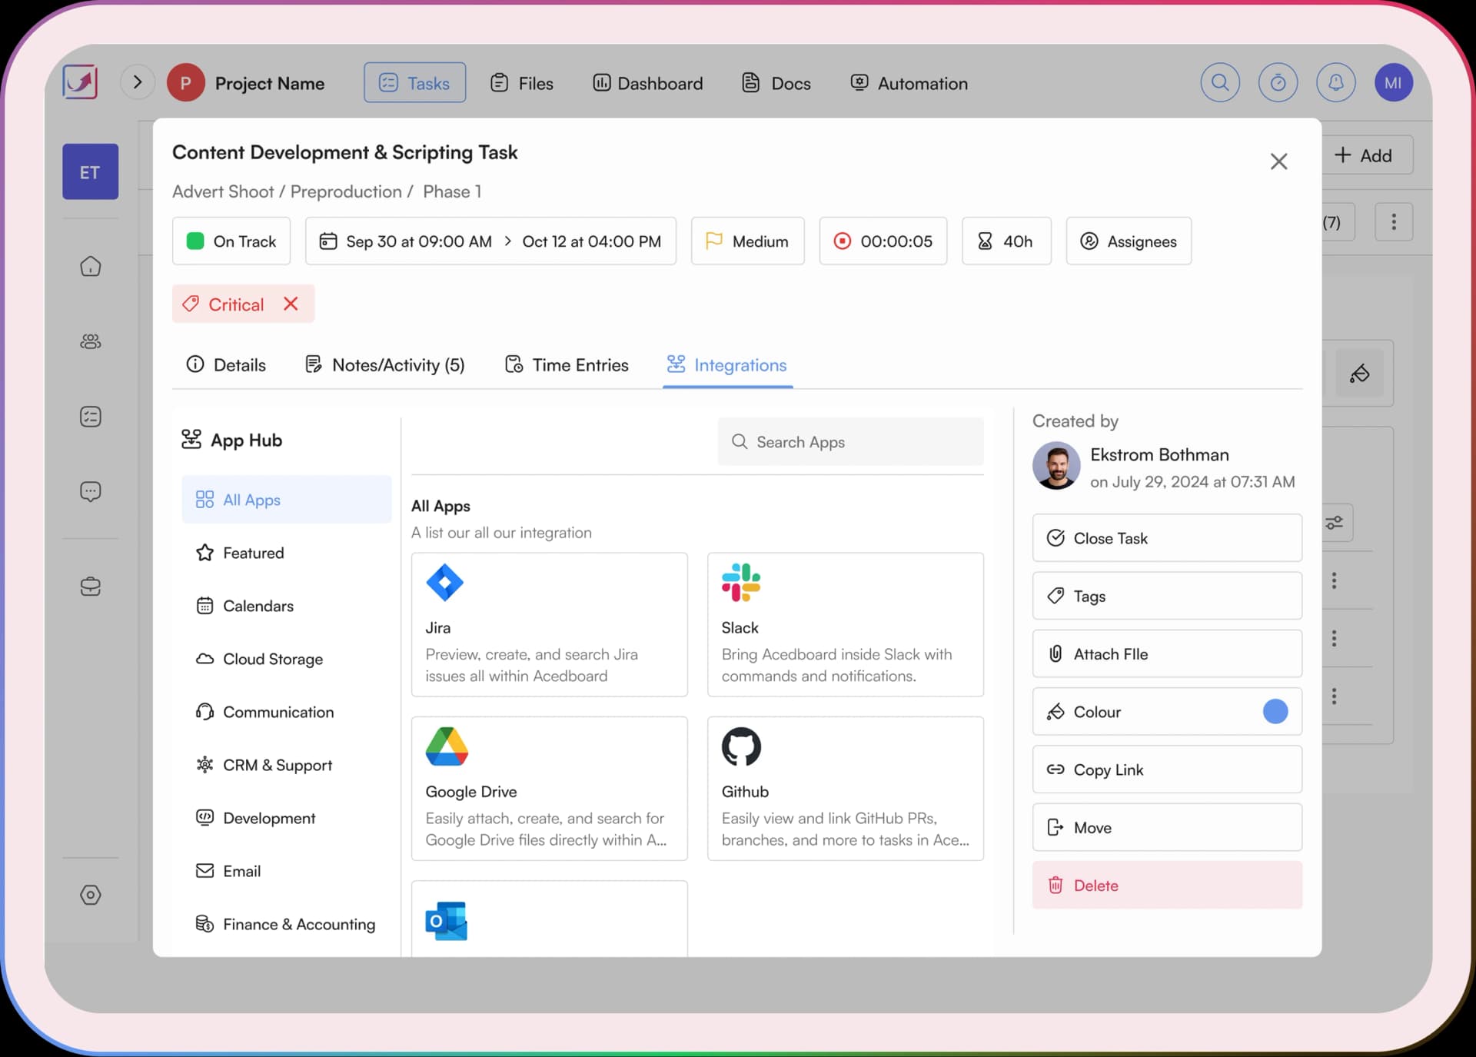Go to Home icon in left sidebar
The width and height of the screenshot is (1476, 1057).
click(91, 267)
